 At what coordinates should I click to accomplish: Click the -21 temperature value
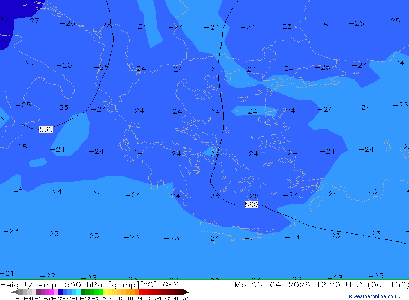tap(7, 273)
